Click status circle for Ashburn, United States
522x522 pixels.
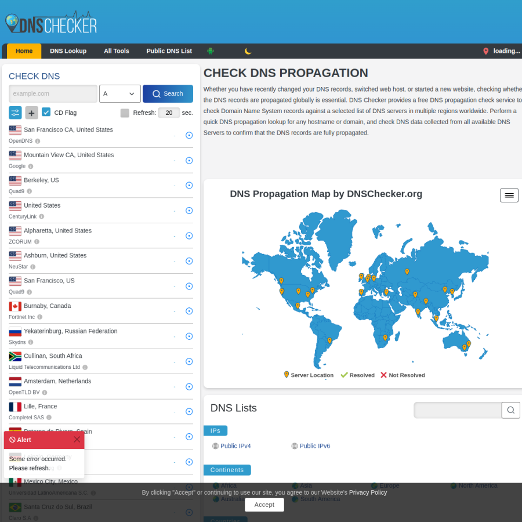tap(189, 260)
